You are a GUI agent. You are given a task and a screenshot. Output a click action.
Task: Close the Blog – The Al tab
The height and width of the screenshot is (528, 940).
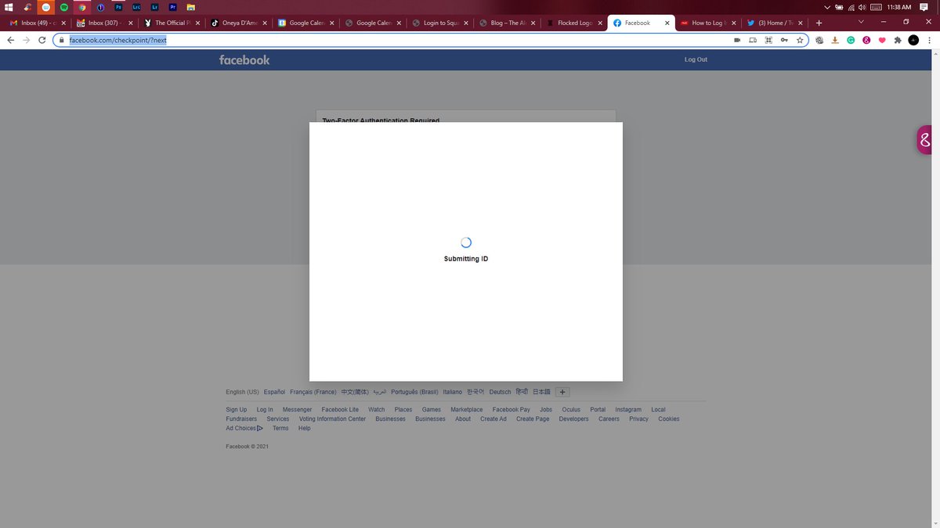(533, 23)
